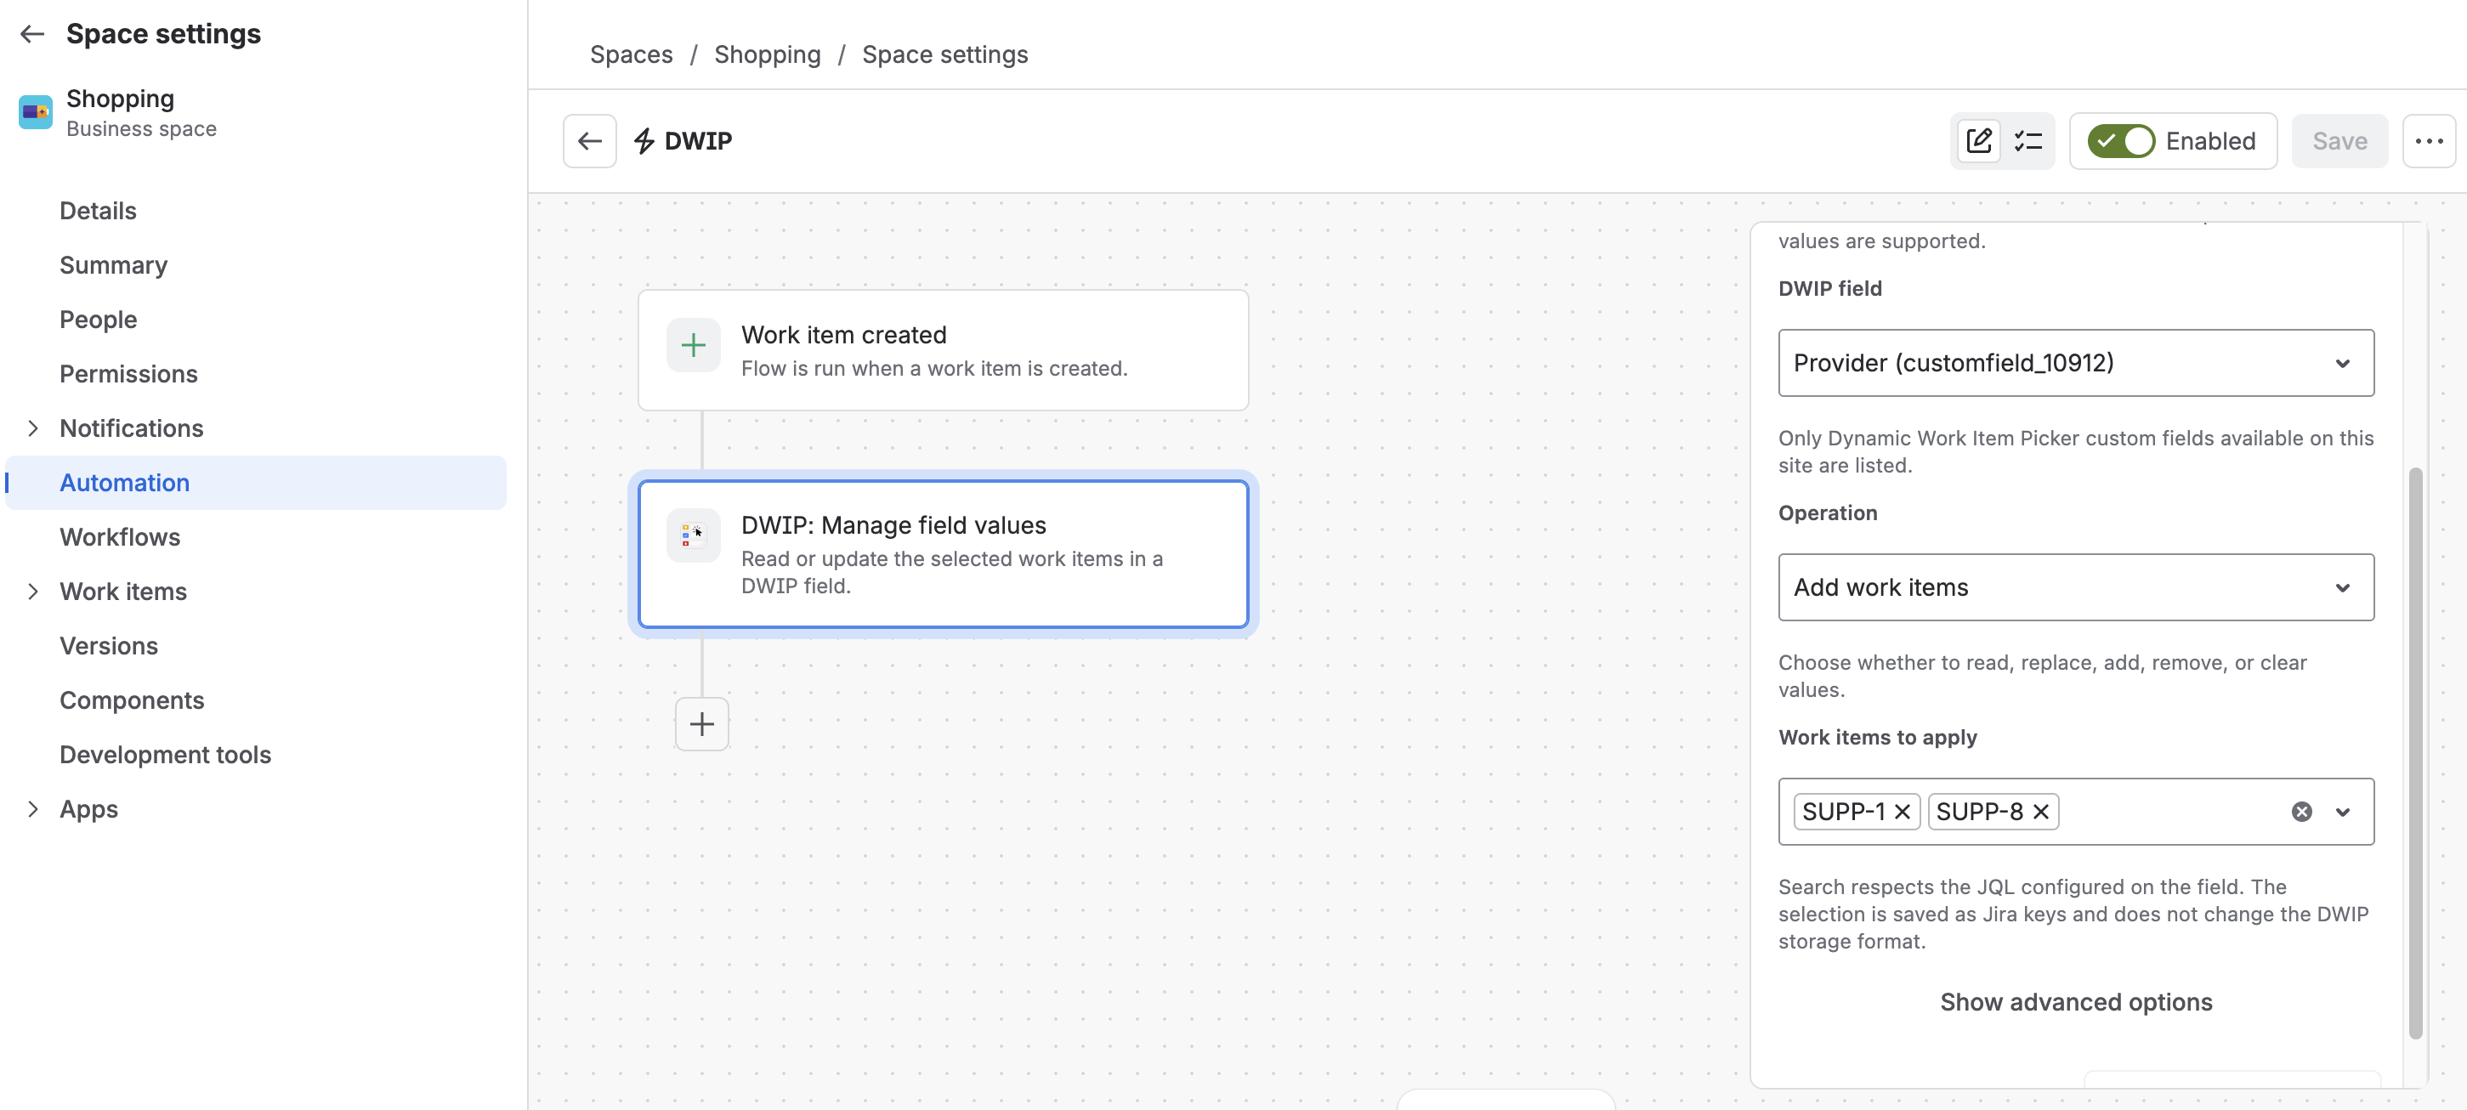This screenshot has height=1110, width=2467.
Task: Add a new step with the plus button
Action: coord(702,724)
